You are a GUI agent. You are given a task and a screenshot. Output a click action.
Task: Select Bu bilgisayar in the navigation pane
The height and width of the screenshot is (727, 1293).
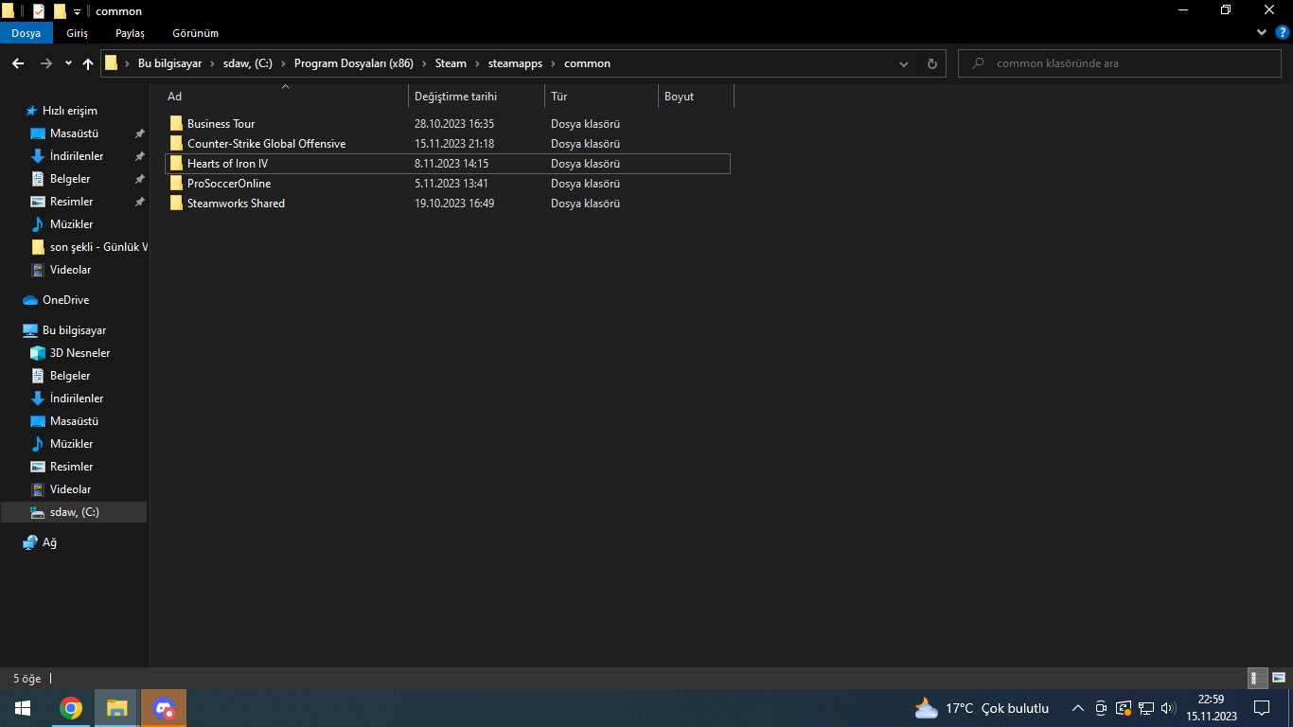click(x=74, y=330)
